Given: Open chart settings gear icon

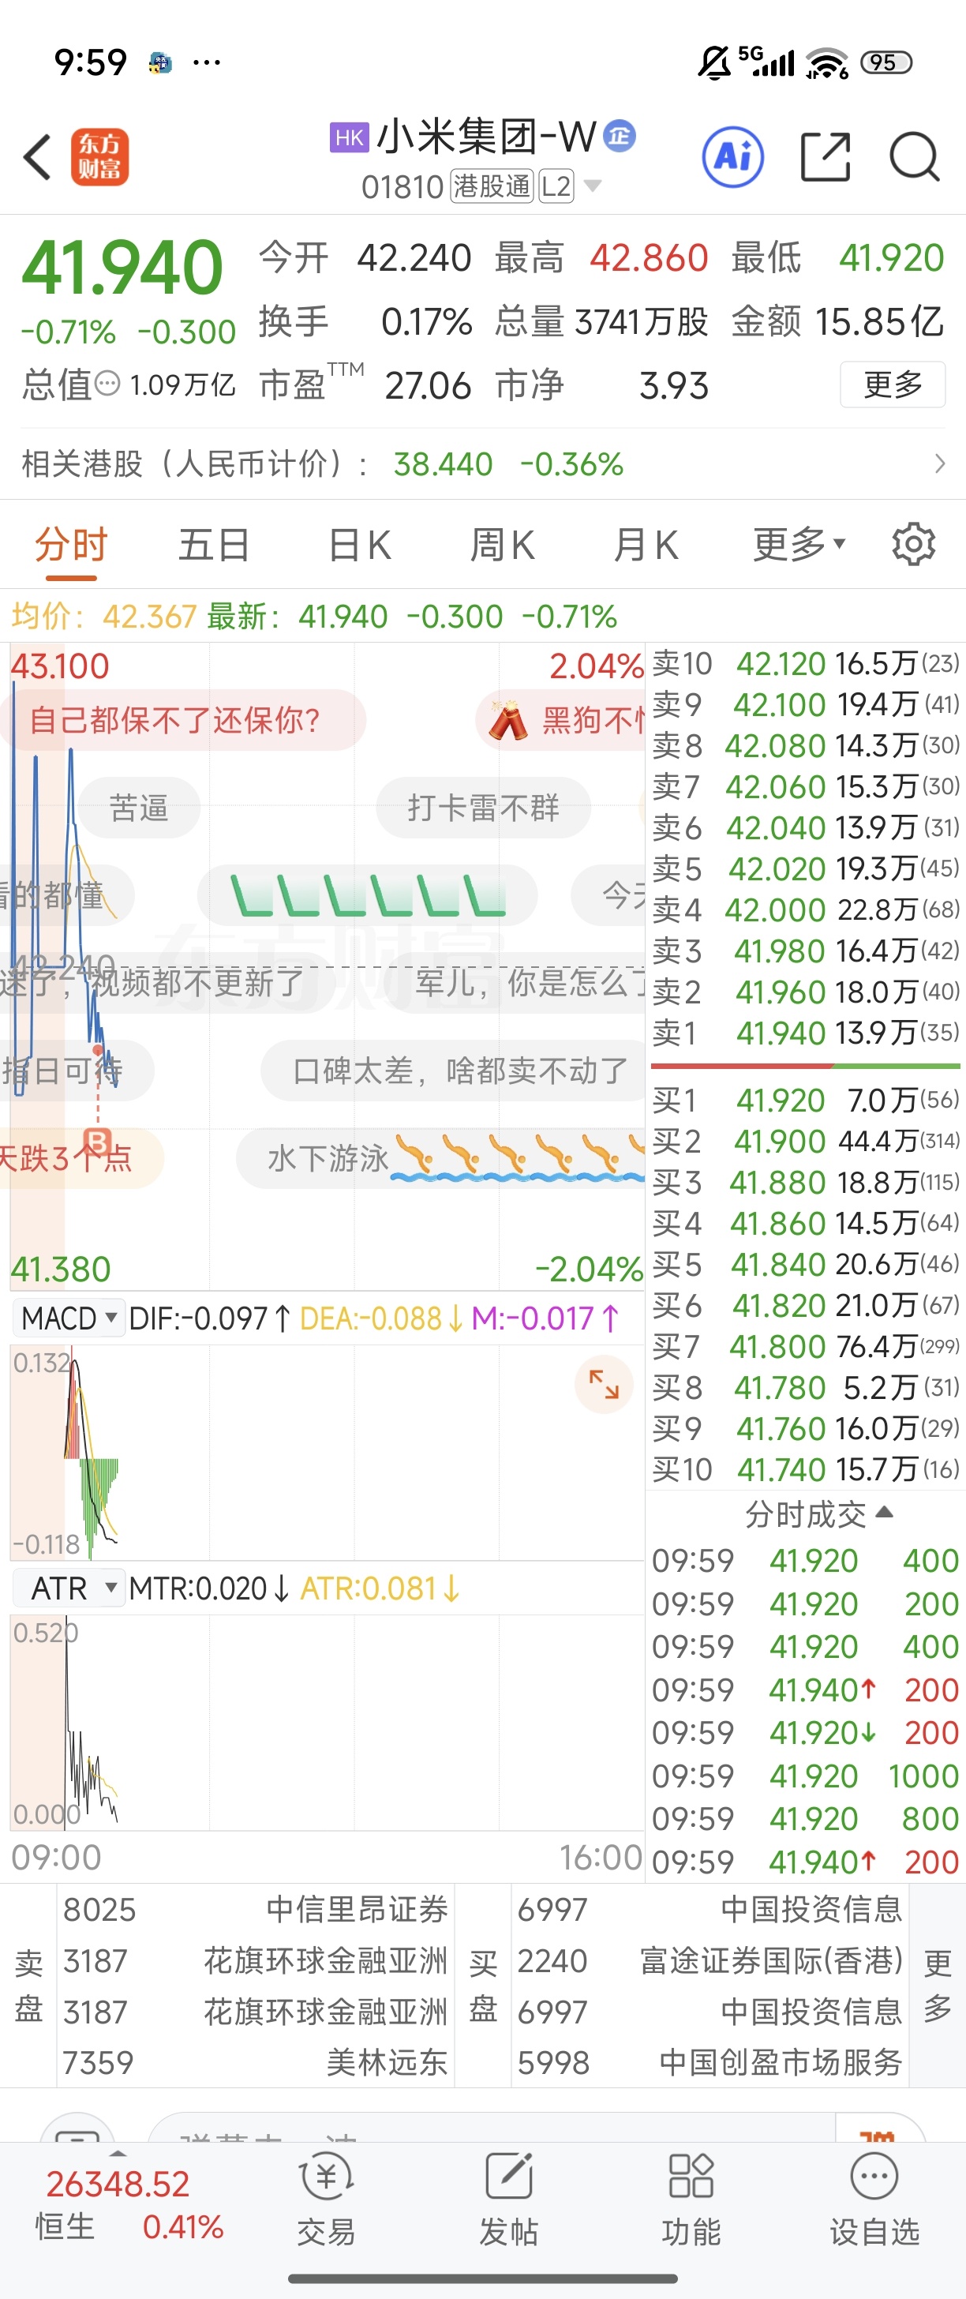Looking at the screenshot, I should tap(913, 545).
